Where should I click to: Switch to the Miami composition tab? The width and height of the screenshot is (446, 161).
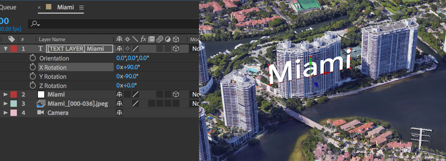[x=65, y=7]
